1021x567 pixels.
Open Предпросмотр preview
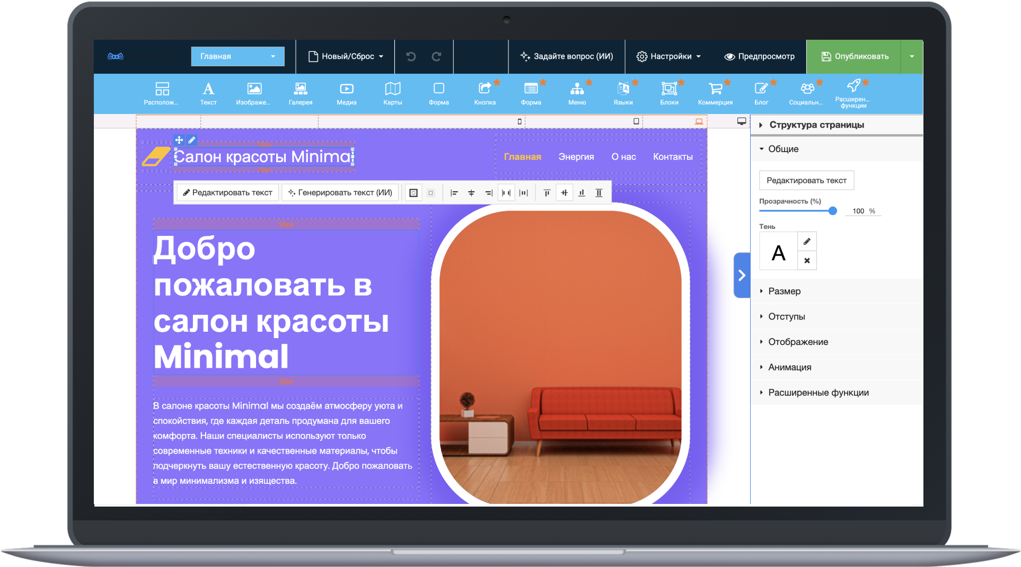(x=760, y=56)
